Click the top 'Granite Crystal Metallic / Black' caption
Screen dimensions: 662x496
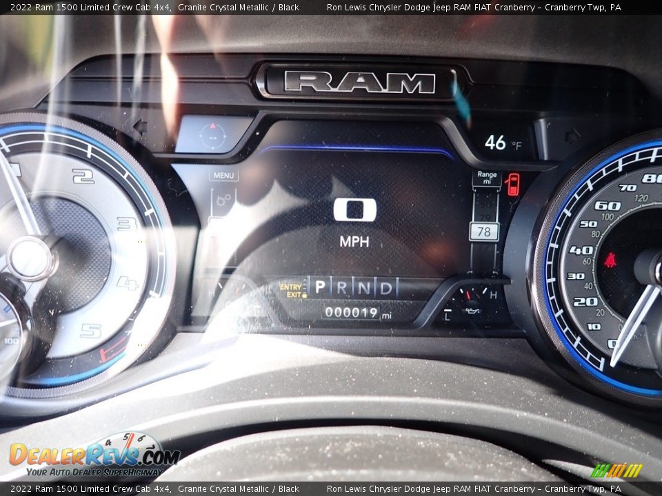[239, 7]
